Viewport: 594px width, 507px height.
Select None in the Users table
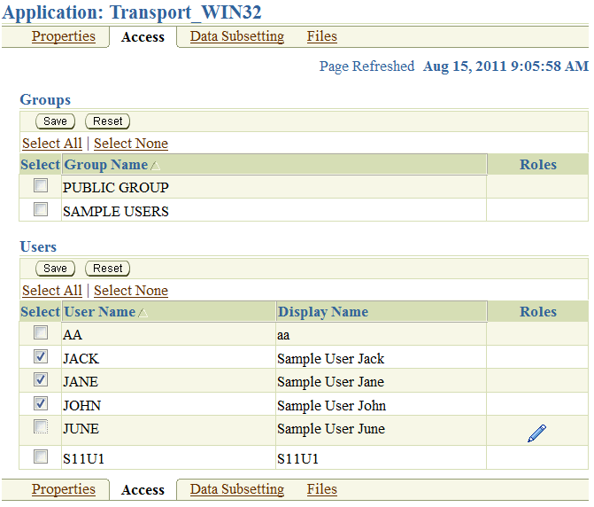131,291
